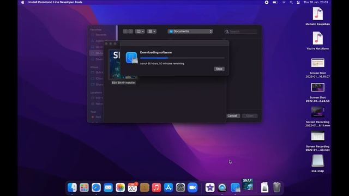Open the Apple menu
This screenshot has height=196, width=349.
click(22, 2)
